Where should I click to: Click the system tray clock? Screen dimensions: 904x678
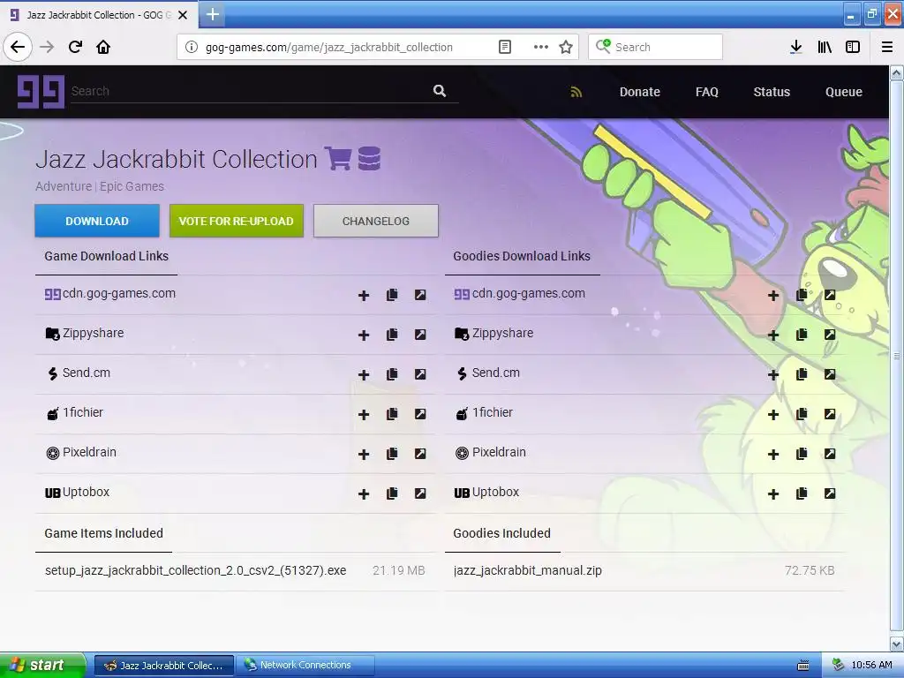pyautogui.click(x=871, y=665)
